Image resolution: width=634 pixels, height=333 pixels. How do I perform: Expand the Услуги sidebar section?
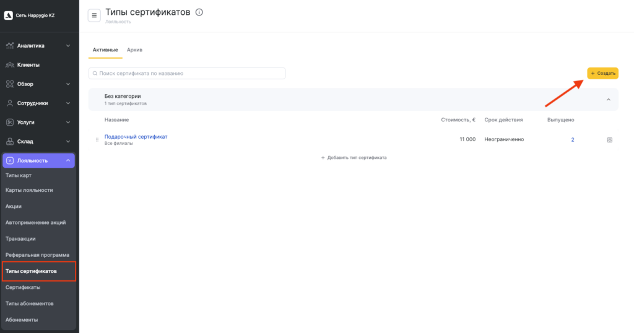[68, 123]
